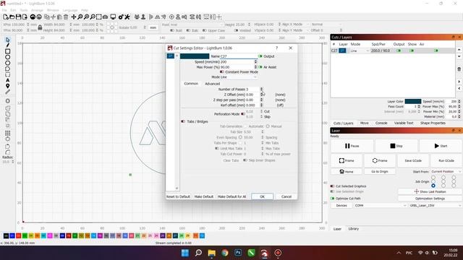
Task: Activate the Pan cross-arrows tool
Action: point(74,17)
